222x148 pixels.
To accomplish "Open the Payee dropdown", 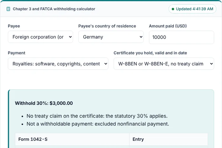I will click(x=40, y=37).
